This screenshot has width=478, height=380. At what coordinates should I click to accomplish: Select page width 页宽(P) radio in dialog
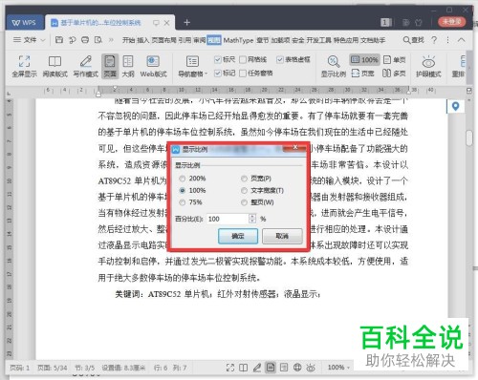[244, 179]
